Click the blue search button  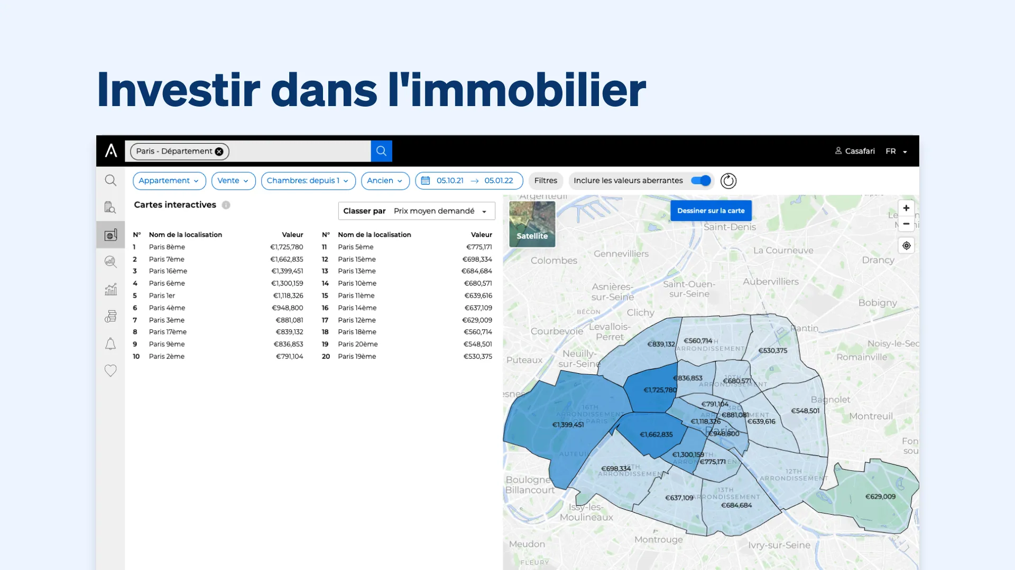point(381,151)
